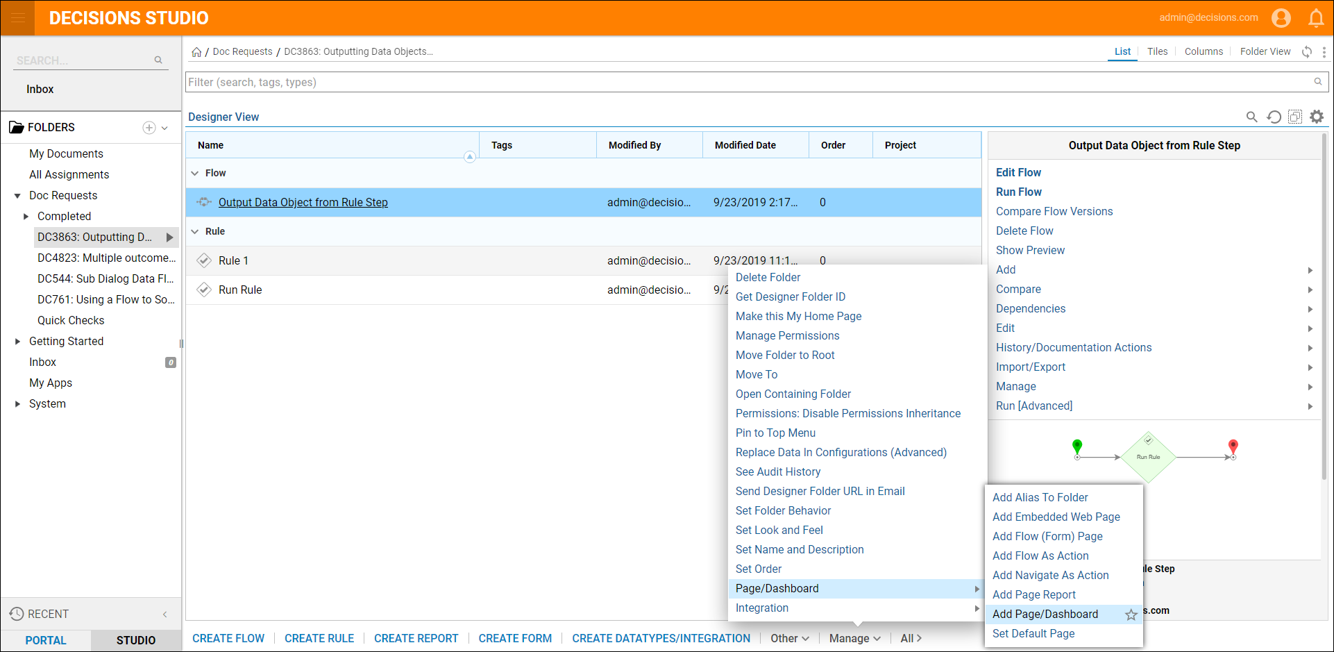Image resolution: width=1334 pixels, height=652 pixels.
Task: Collapse the Flow group
Action: click(x=195, y=173)
